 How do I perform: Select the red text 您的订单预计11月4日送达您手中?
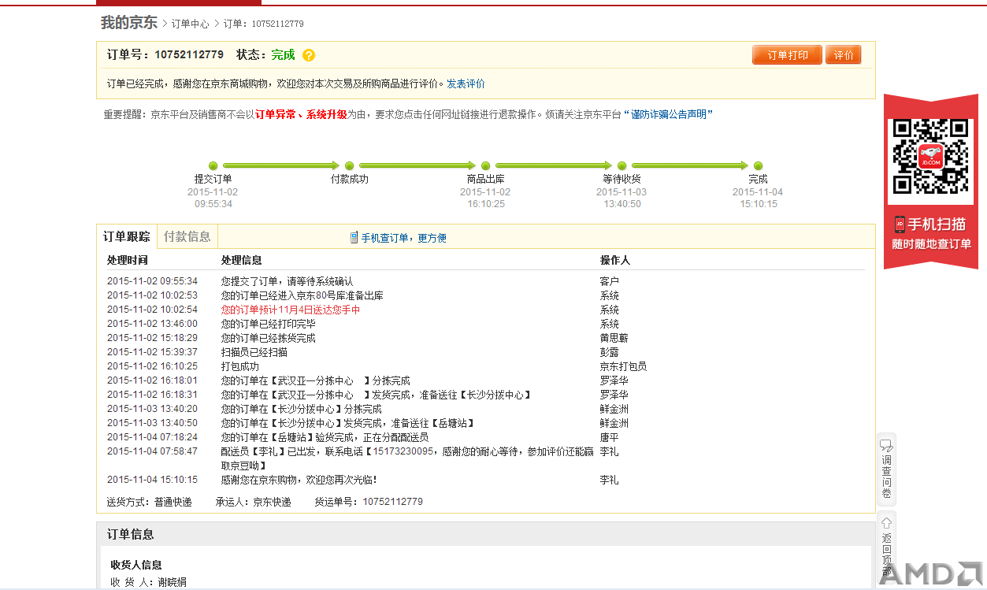291,310
